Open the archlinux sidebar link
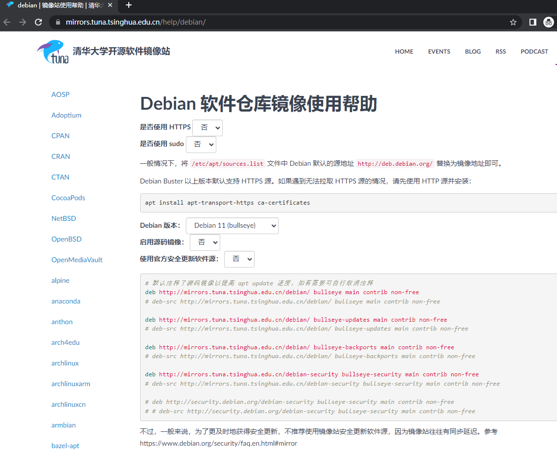This screenshot has width=557, height=455. [65, 363]
